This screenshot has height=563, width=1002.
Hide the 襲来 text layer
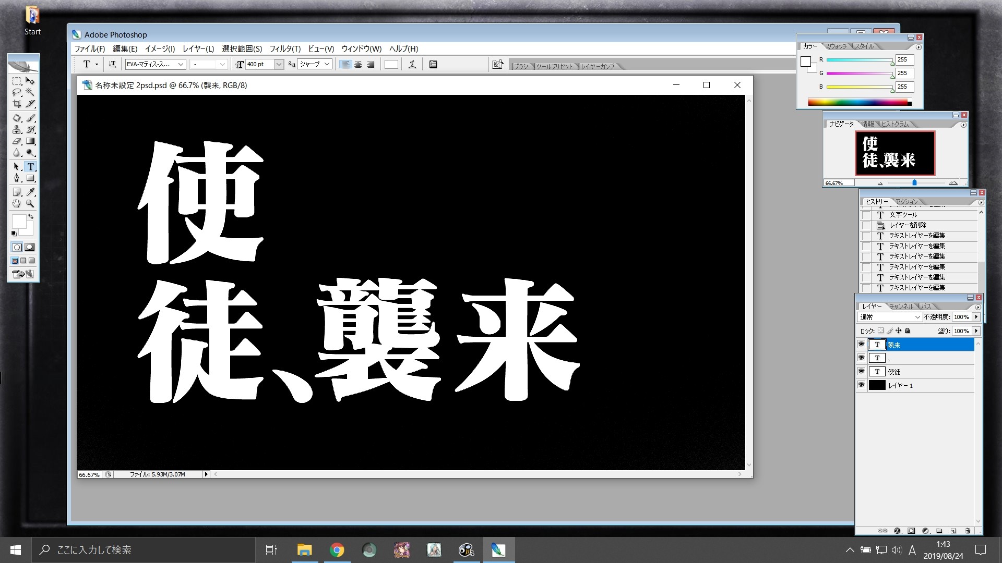pyautogui.click(x=862, y=344)
